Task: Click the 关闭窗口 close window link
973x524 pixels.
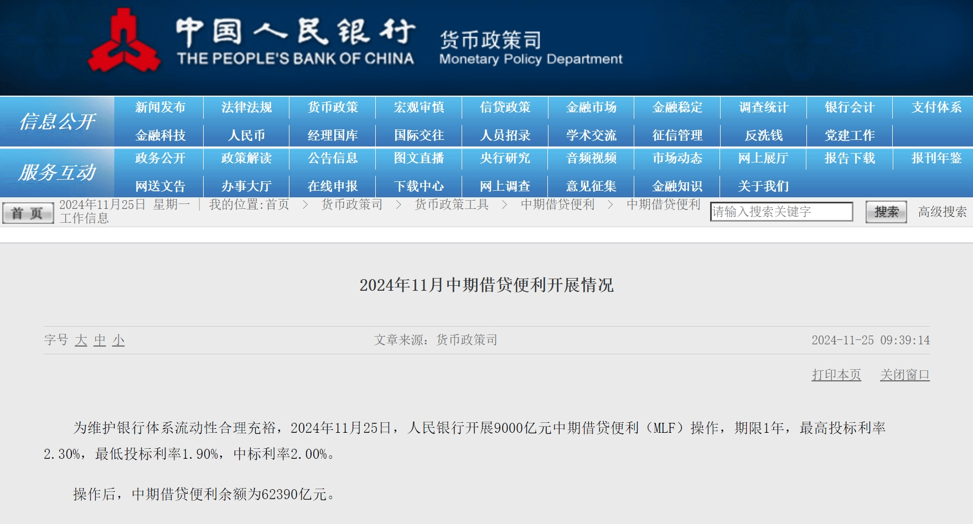Action: pyautogui.click(x=905, y=375)
